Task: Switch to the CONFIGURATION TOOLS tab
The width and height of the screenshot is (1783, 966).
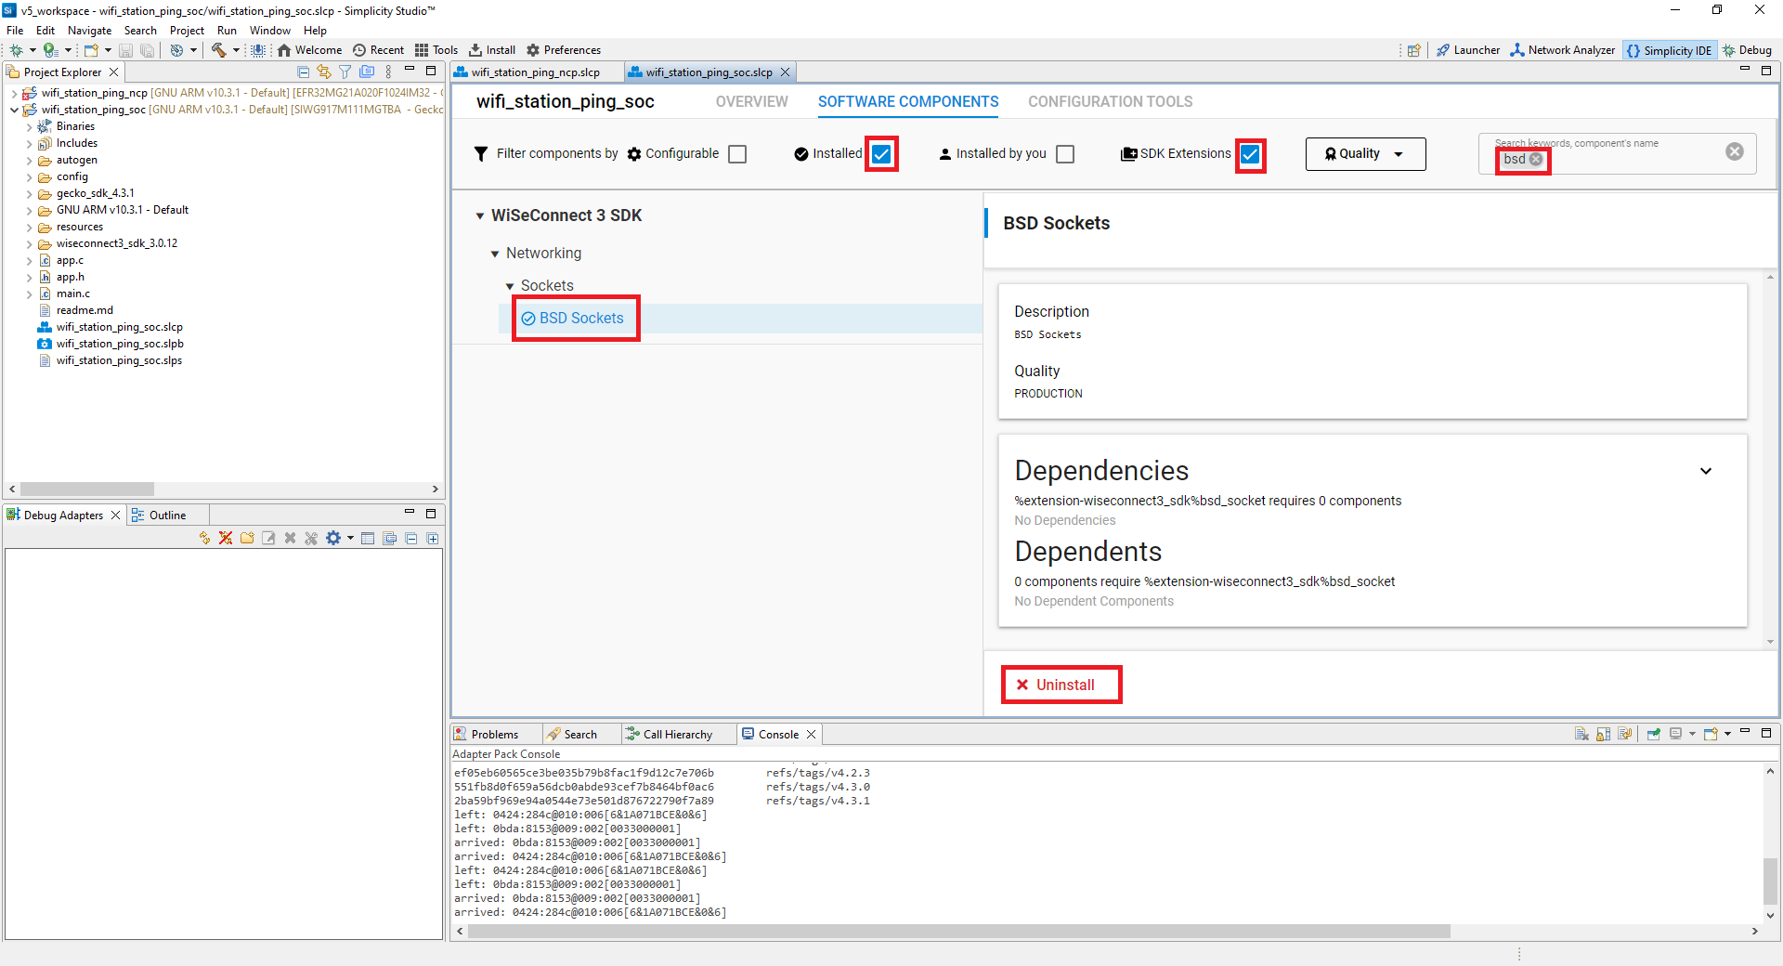Action: tap(1109, 101)
